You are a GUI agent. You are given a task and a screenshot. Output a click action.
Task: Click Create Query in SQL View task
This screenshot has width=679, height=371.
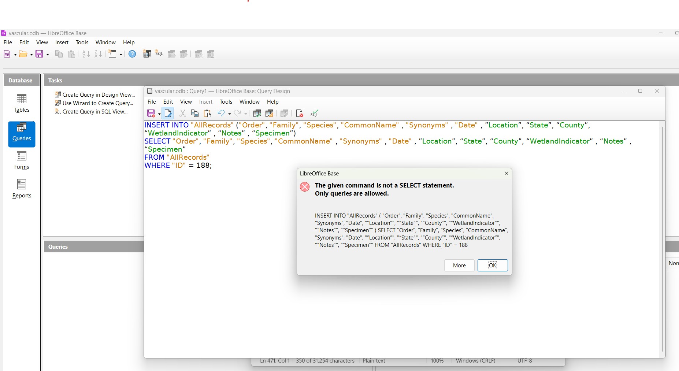pyautogui.click(x=95, y=112)
